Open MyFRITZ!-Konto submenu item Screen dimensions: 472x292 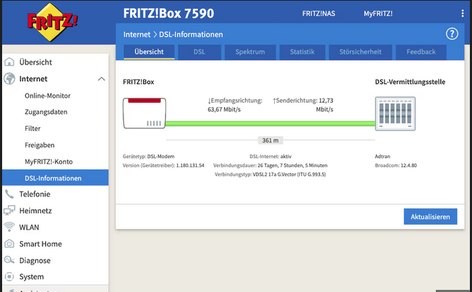tap(48, 162)
